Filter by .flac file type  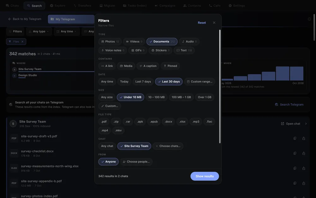(209, 122)
